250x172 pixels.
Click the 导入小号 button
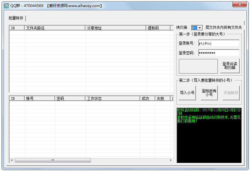tap(187, 93)
